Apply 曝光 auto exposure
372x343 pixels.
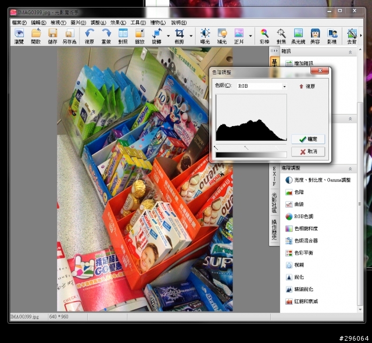coord(205,36)
